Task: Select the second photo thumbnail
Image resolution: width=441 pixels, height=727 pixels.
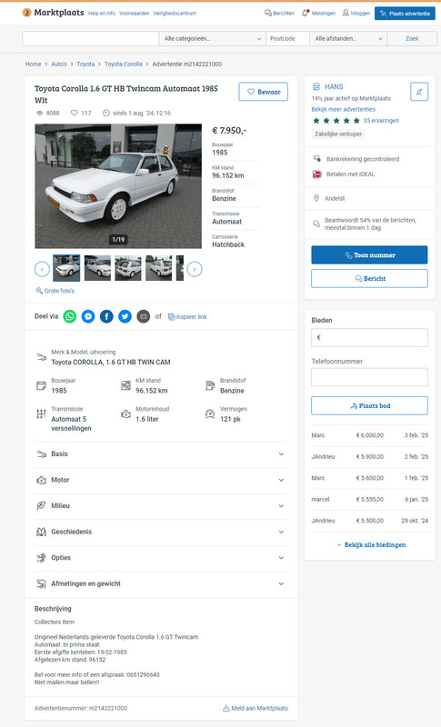Action: pyautogui.click(x=97, y=268)
